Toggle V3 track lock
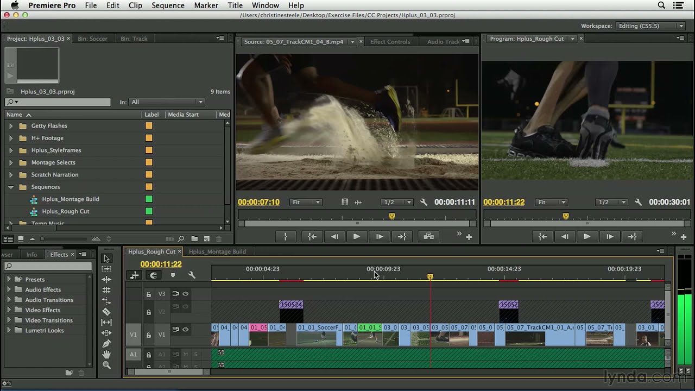The image size is (695, 391). tap(148, 294)
